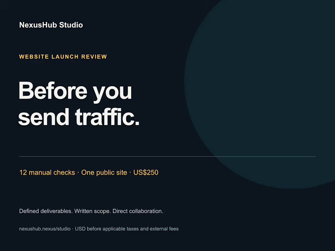
Task: Click the "12 manual checks" text
Action: point(47,173)
